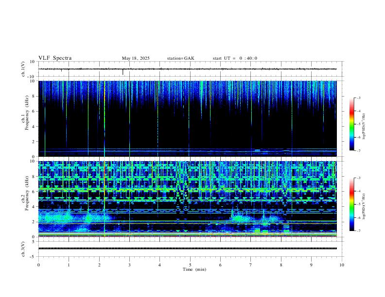Viewport: 385px width, 297px height.
Task: Click the time axis tick label "5"
Action: coord(190,265)
